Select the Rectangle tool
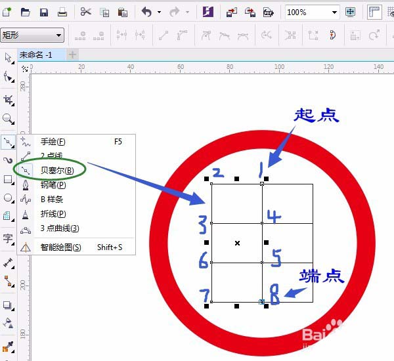394x361 pixels. (x=9, y=180)
